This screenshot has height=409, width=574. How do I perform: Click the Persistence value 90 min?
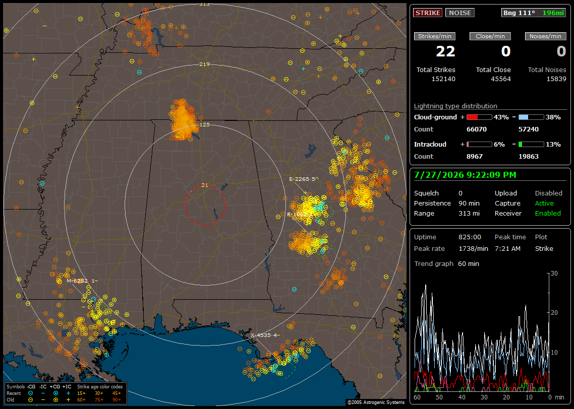pos(469,203)
